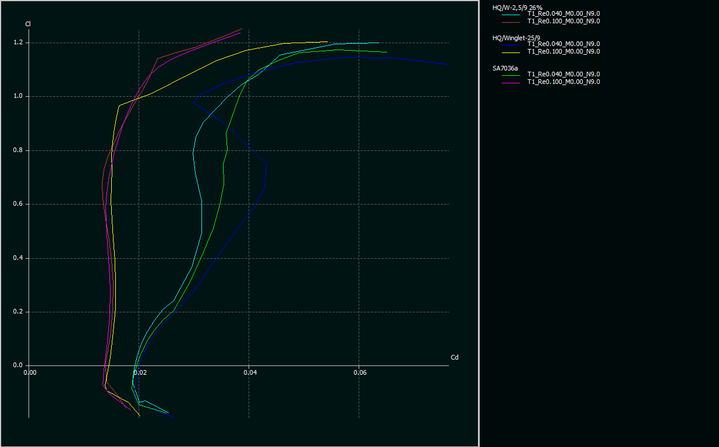
Task: Select the HQ/W-2,5/9 26% foil heading in legend
Action: pos(517,7)
